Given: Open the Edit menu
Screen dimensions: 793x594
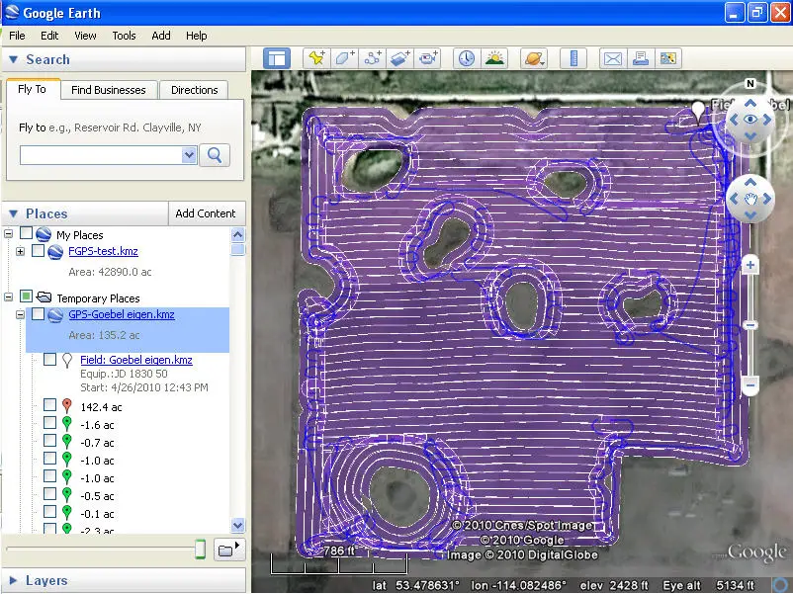Looking at the screenshot, I should pyautogui.click(x=49, y=36).
